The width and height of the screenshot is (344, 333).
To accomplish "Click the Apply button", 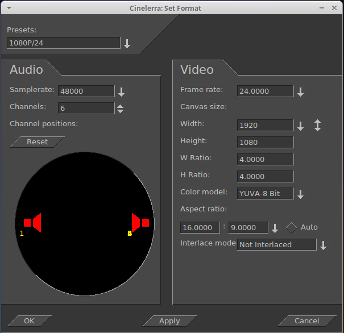I will pyautogui.click(x=169, y=321).
